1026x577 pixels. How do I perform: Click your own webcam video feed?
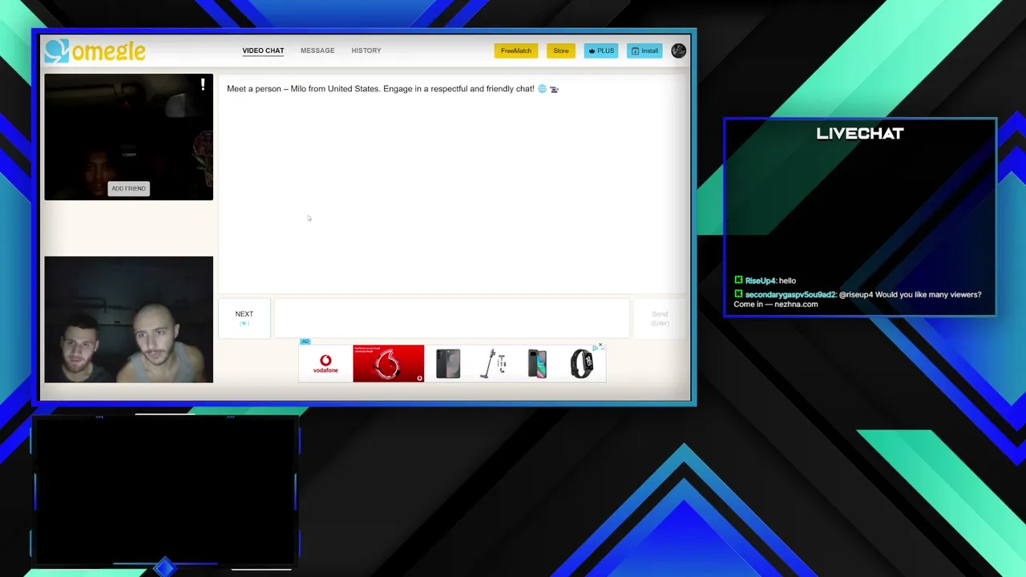pos(129,320)
